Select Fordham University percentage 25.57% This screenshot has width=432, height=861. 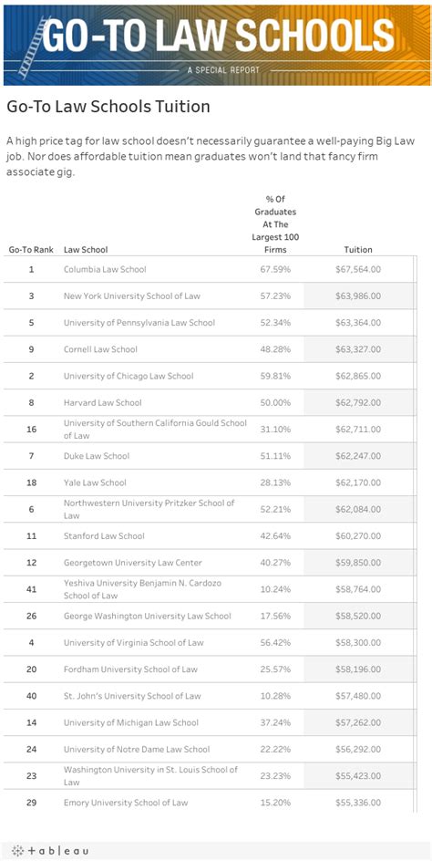click(x=275, y=669)
